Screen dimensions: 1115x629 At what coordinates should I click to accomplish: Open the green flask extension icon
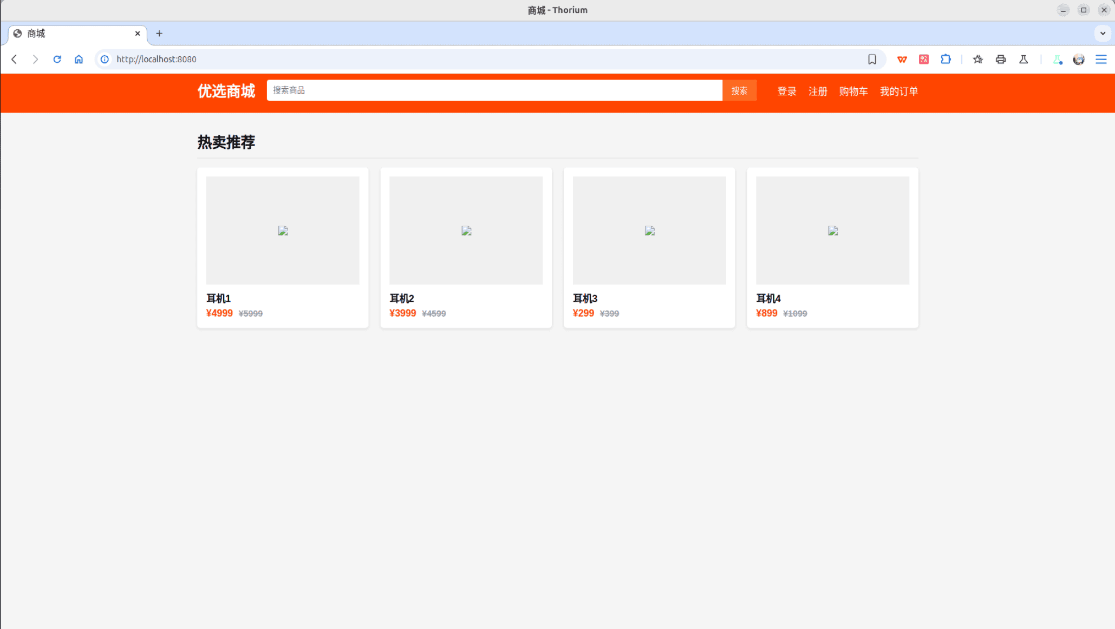[x=1057, y=60]
